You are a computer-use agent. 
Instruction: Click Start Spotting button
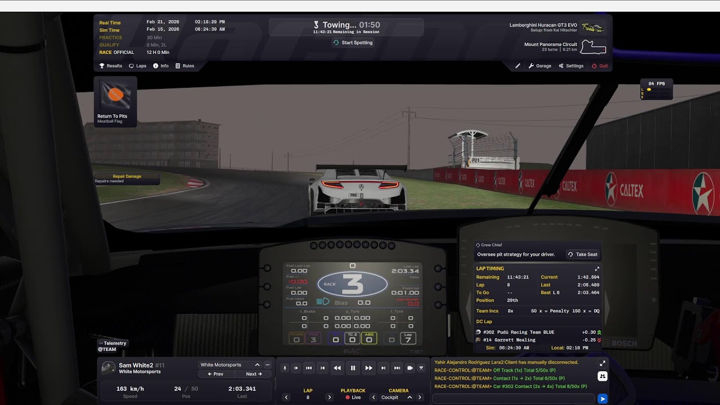[x=353, y=43]
